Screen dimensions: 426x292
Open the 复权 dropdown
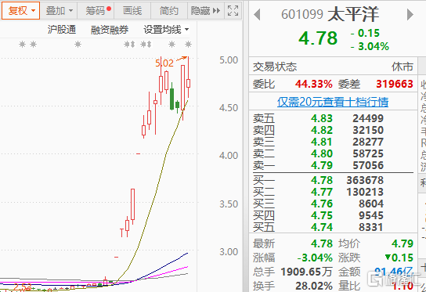(x=21, y=11)
